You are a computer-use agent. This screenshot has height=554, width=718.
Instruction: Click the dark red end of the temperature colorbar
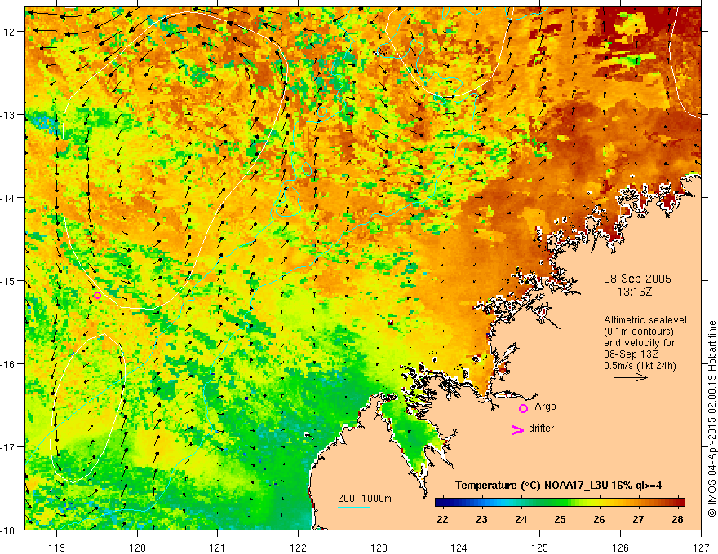pos(680,503)
